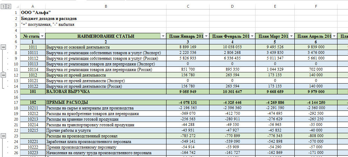Open filter dropdown for План Февраль column
This screenshot has height=157, width=348.
tap(252, 36)
